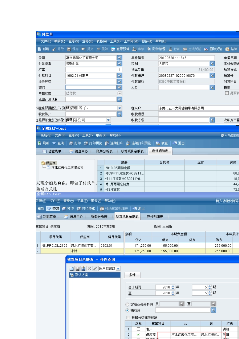This screenshot has width=239, height=339.
Task: Open the lookup icon beside 人员 field
Action: click(x=212, y=88)
